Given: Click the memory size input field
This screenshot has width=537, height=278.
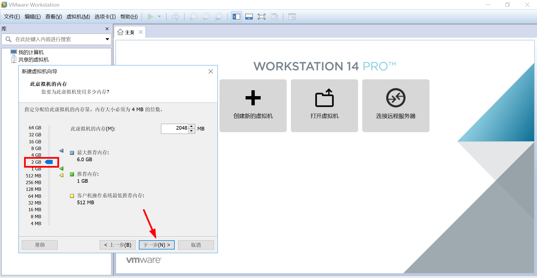Looking at the screenshot, I should click(x=175, y=129).
